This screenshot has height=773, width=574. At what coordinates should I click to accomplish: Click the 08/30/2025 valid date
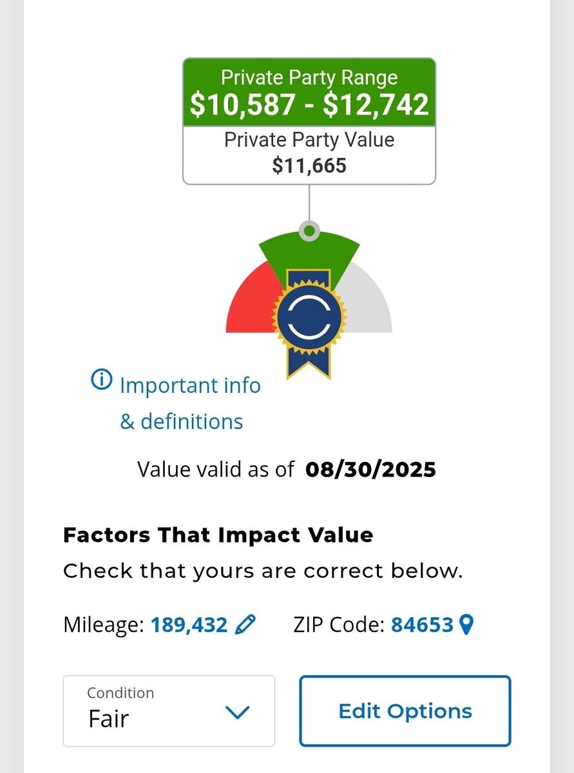[370, 470]
